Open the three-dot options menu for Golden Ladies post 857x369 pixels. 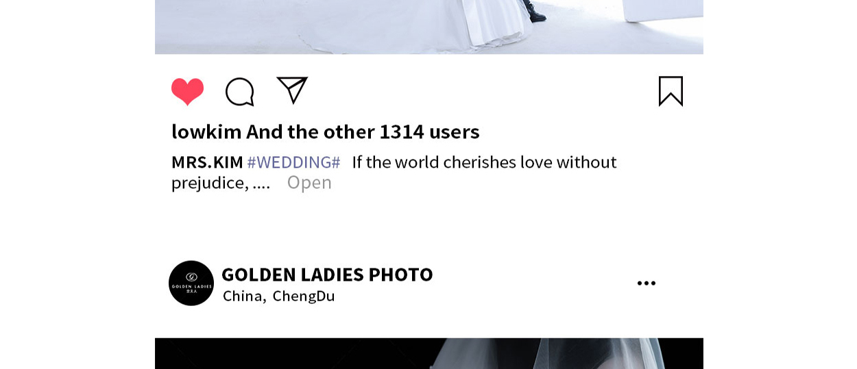pyautogui.click(x=646, y=283)
